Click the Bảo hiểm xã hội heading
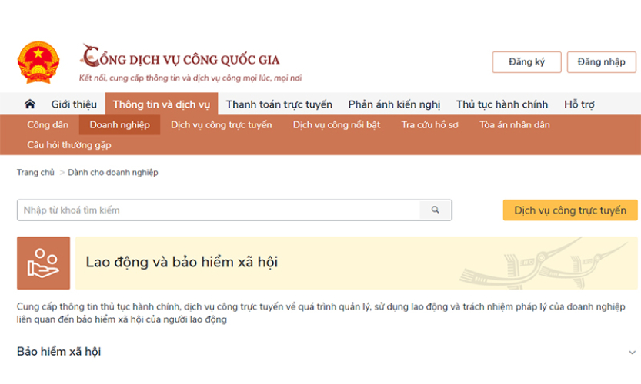641x384 pixels. (x=58, y=351)
